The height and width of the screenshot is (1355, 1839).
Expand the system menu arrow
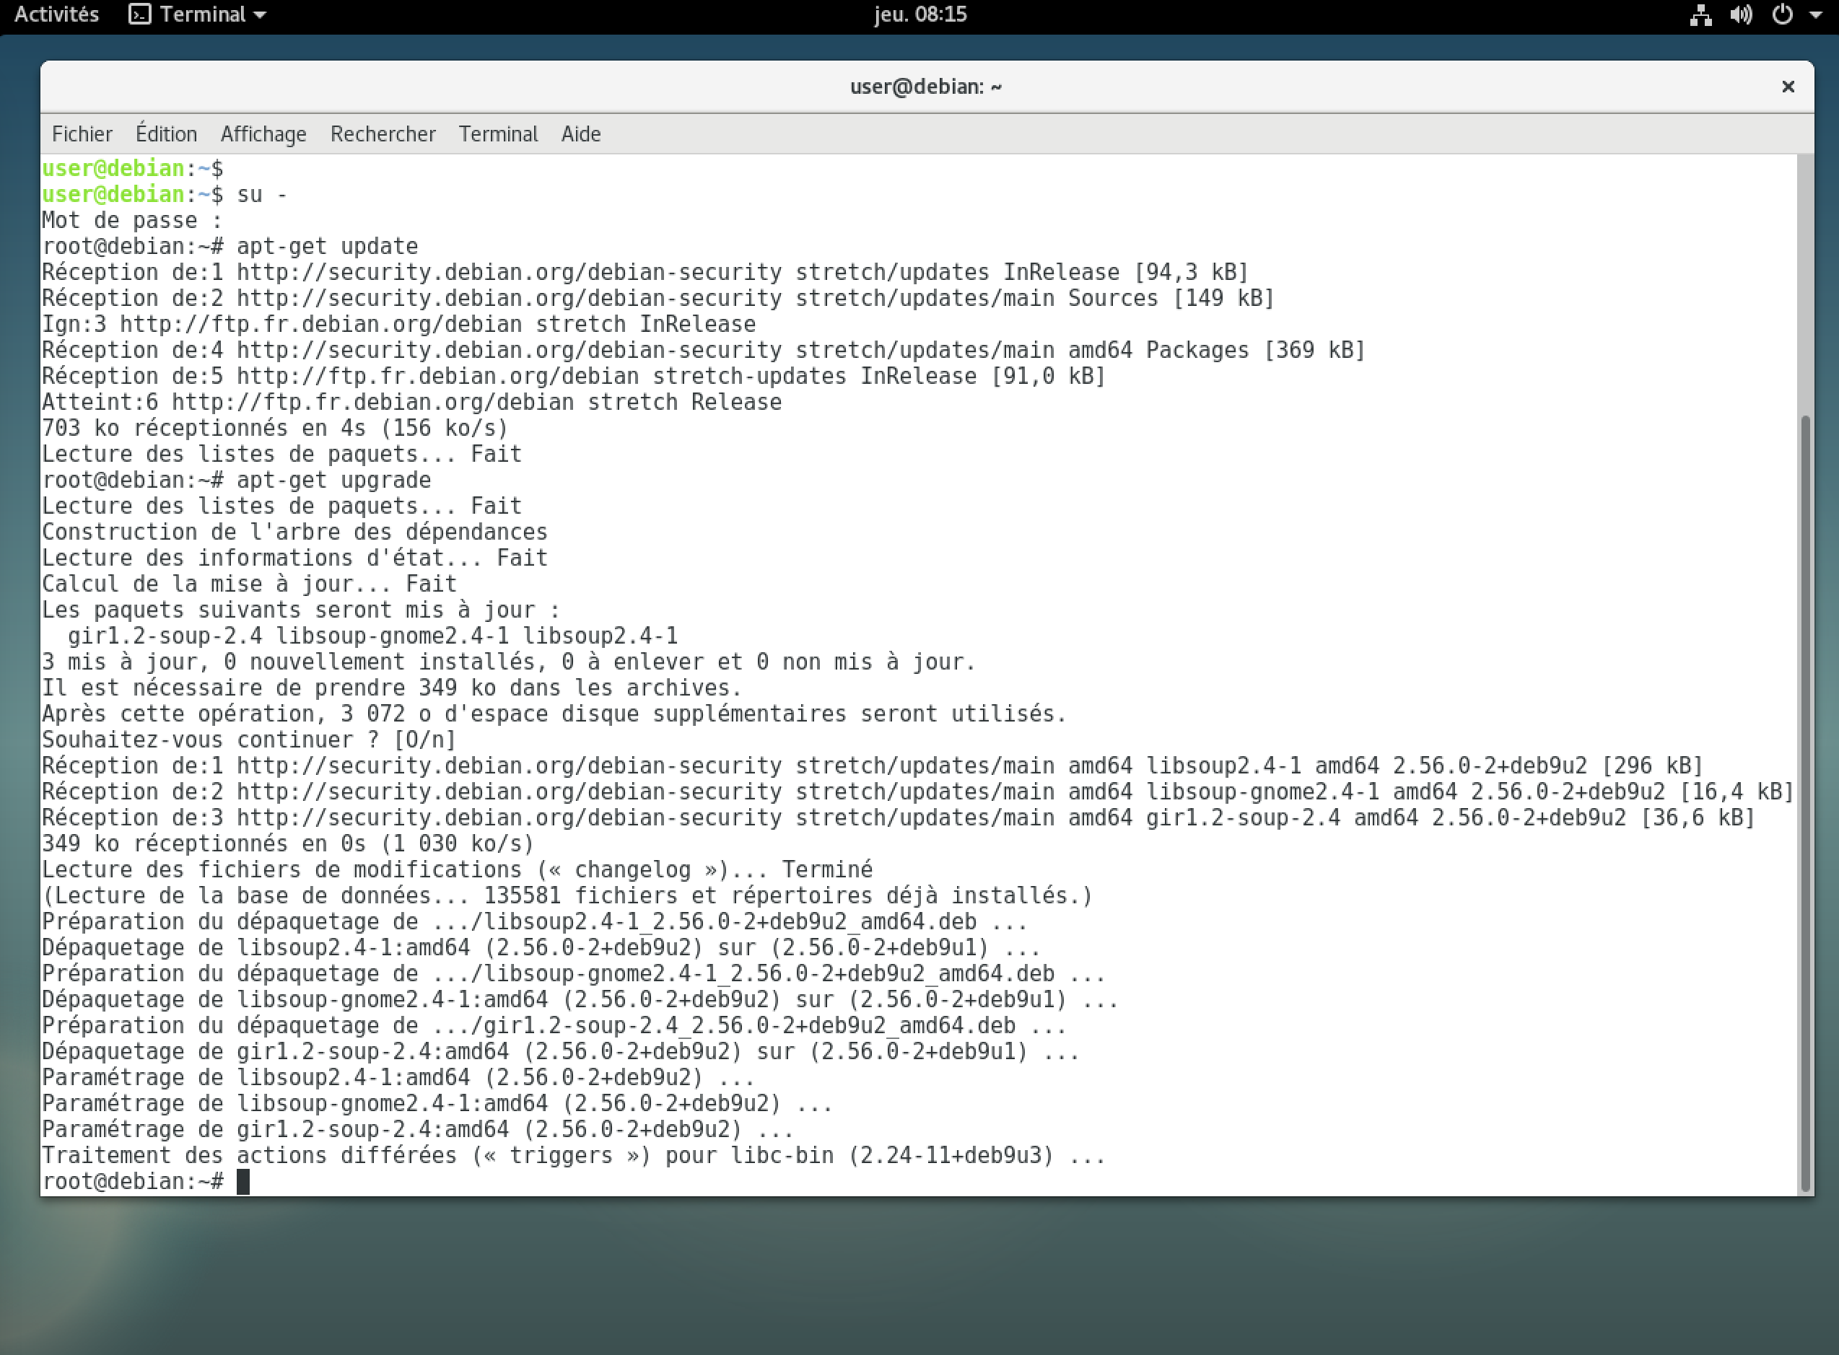pos(1815,14)
